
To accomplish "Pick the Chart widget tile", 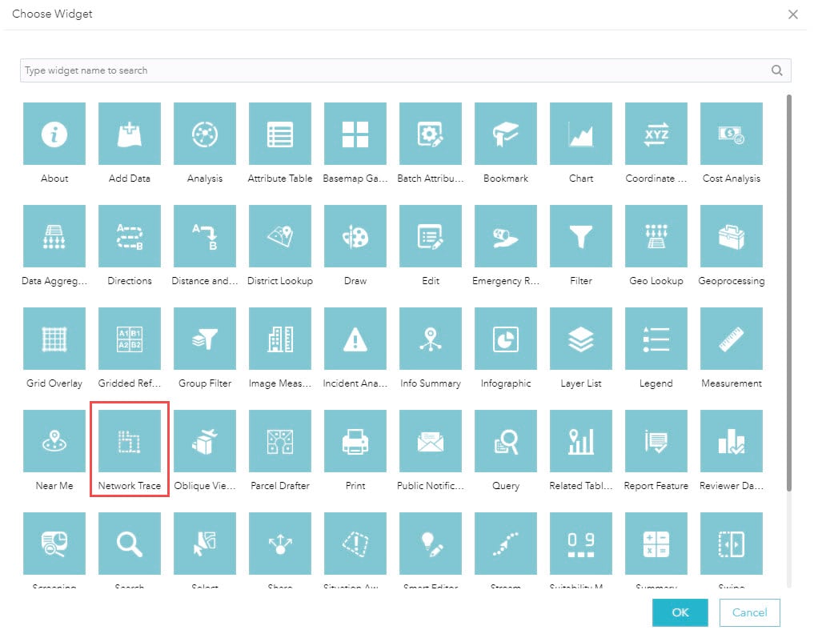I will pos(581,134).
